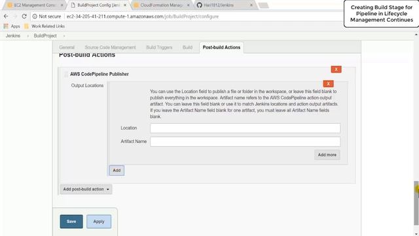This screenshot has width=419, height=236.
Task: Open the Add post-build action dropdown
Action: click(x=86, y=189)
